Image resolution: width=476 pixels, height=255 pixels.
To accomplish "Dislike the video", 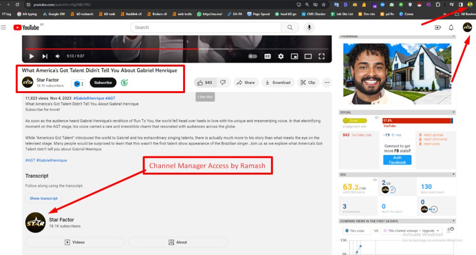I will coord(223,82).
